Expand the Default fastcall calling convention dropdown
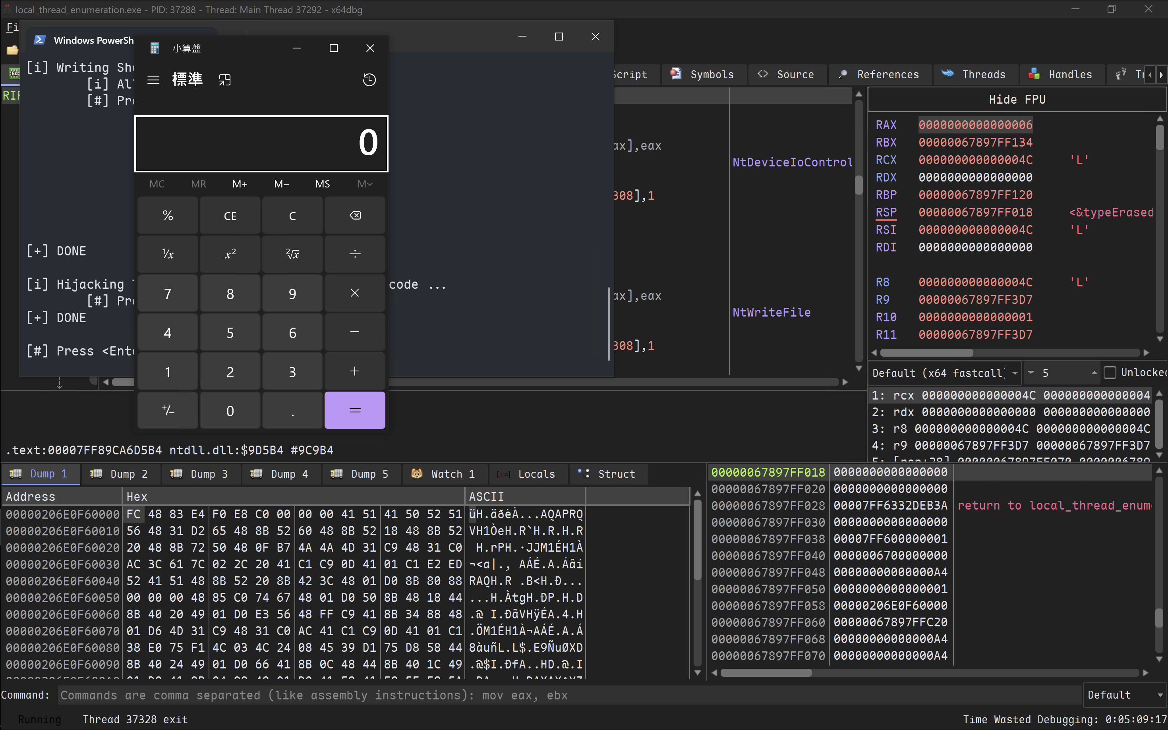This screenshot has width=1168, height=730. click(1015, 373)
